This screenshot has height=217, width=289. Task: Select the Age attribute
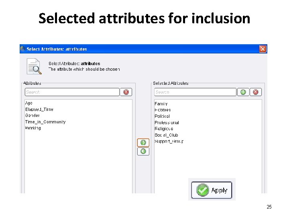click(x=29, y=103)
